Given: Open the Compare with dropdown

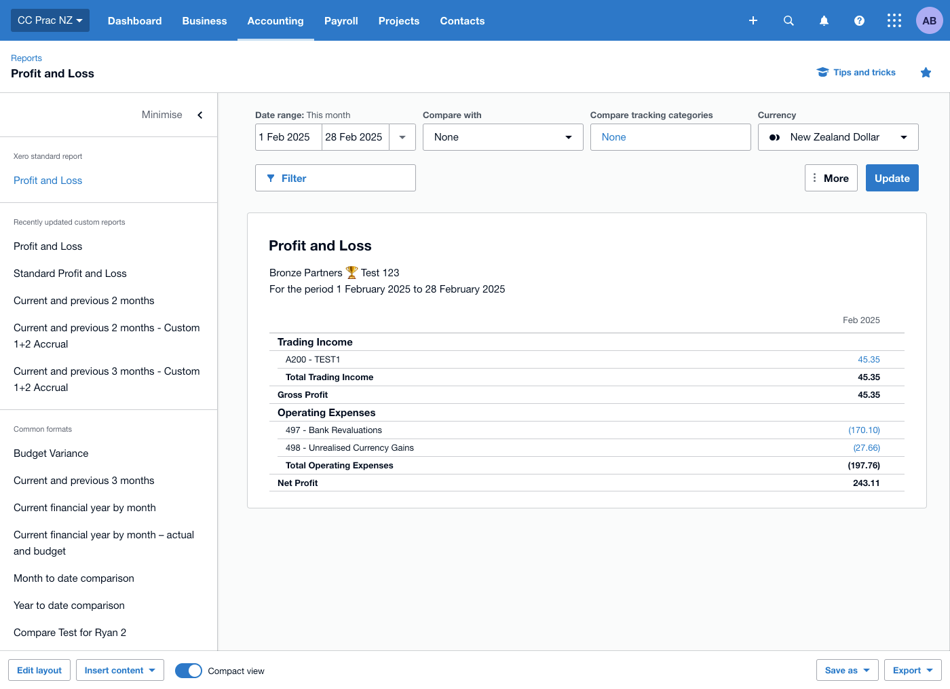Looking at the screenshot, I should click(x=503, y=137).
